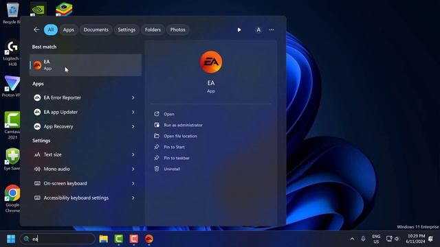Select the Logitech G HUB desktop icon
The width and height of the screenshot is (440, 247).
coord(12,53)
